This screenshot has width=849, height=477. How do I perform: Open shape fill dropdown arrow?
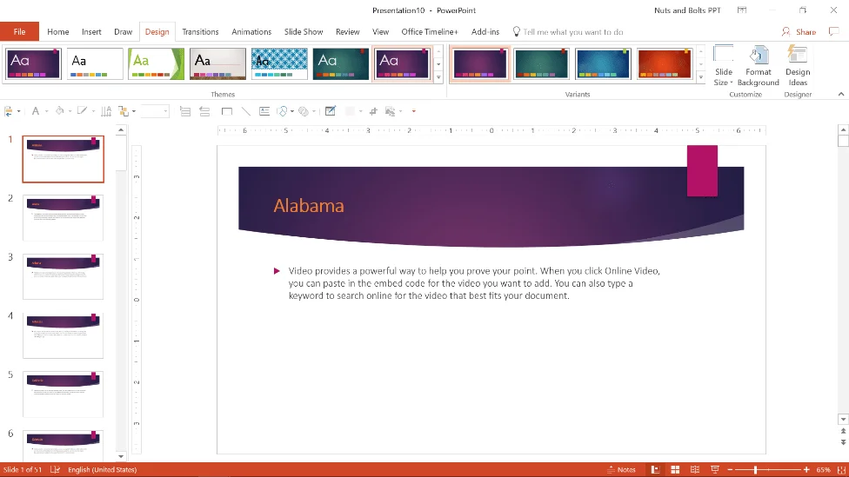coord(70,111)
